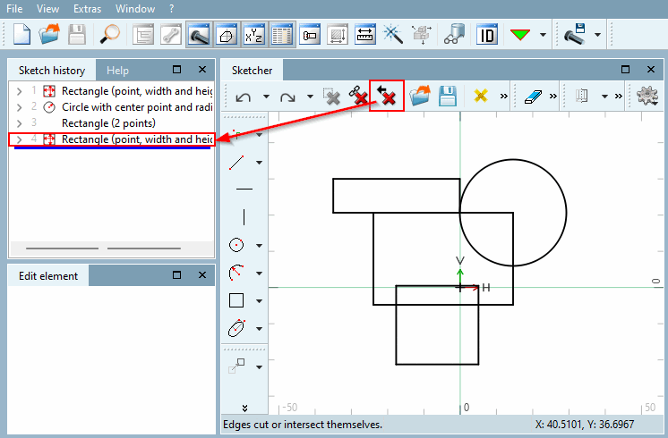The image size is (668, 438).
Task: Select Circle with center point and radius row
Action: click(112, 107)
